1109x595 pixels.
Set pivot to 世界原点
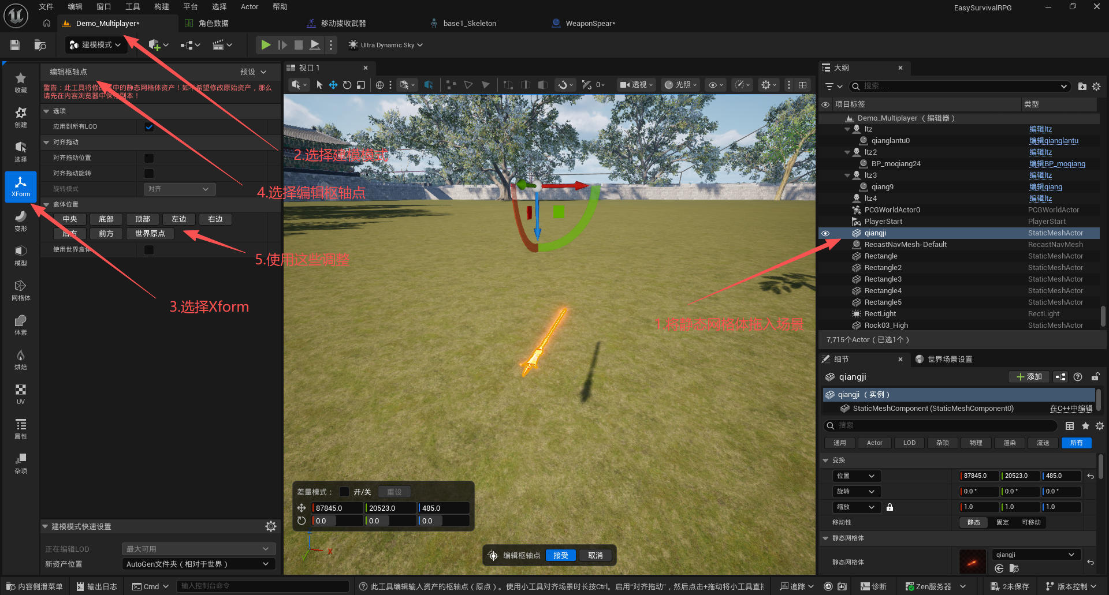click(150, 234)
